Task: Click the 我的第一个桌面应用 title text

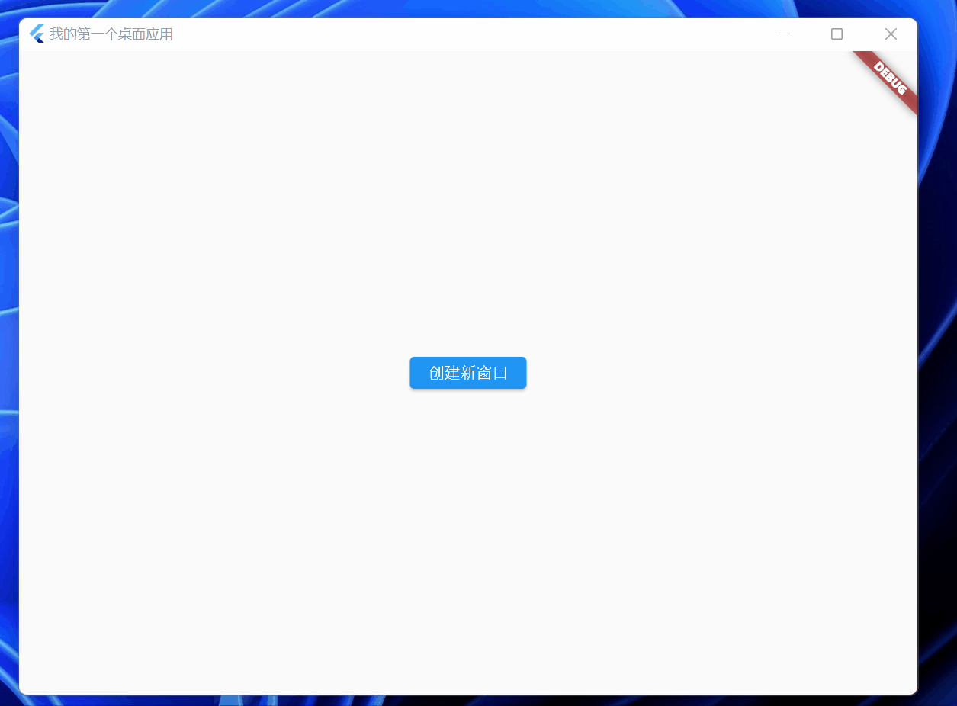Action: pyautogui.click(x=111, y=34)
